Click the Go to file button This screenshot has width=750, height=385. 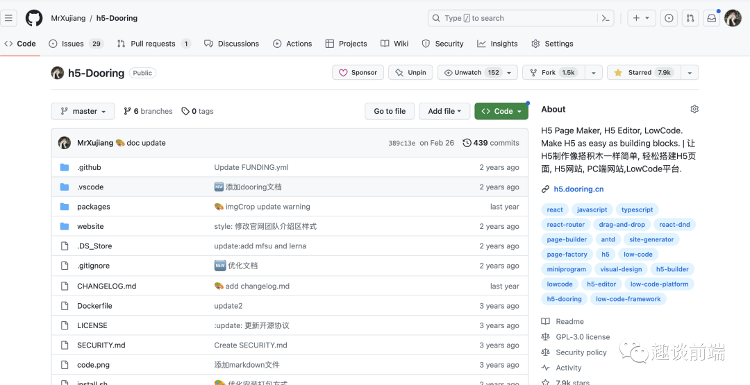(390, 111)
